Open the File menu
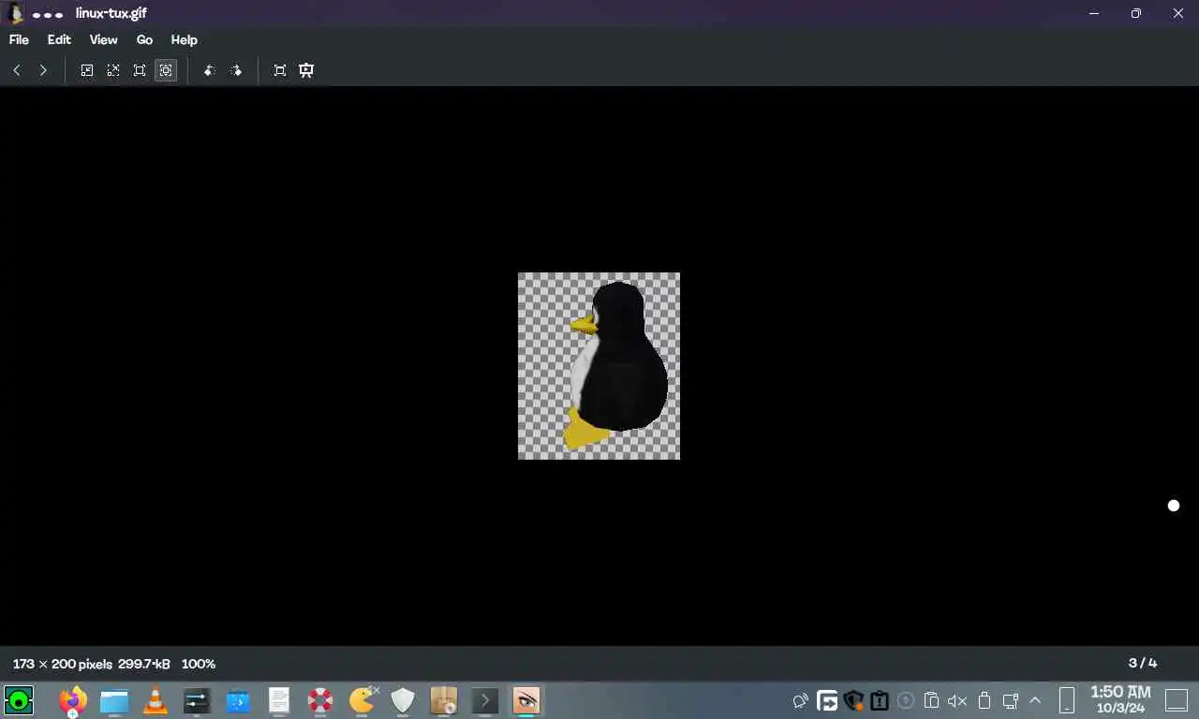This screenshot has height=719, width=1199. pyautogui.click(x=19, y=40)
